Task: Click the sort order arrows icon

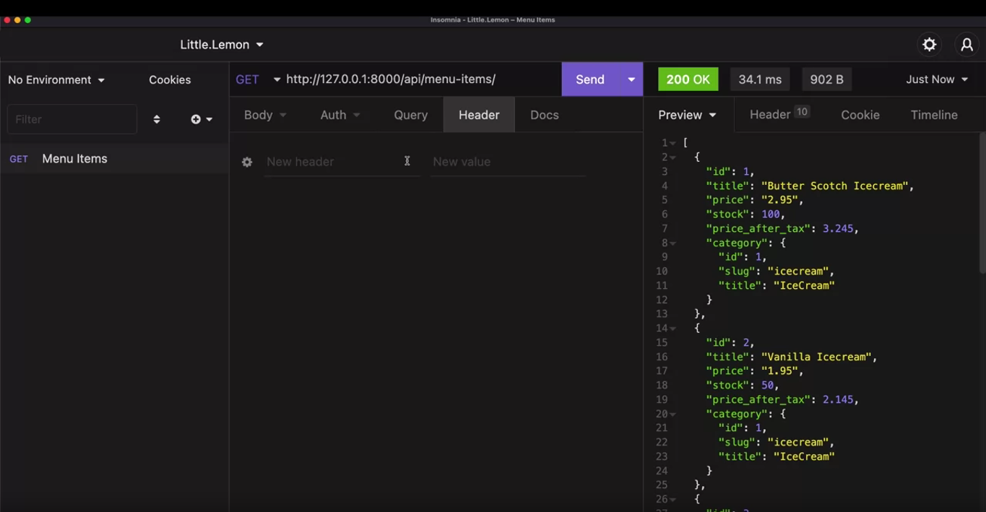Action: click(x=157, y=119)
